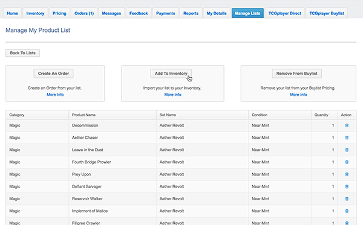Go to Orders (1) tab
The height and width of the screenshot is (225, 363).
click(84, 13)
